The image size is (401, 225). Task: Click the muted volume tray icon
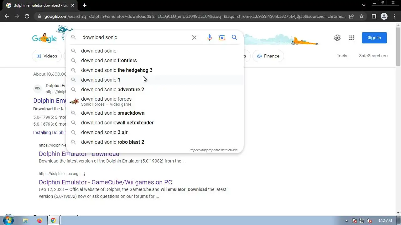point(370,221)
